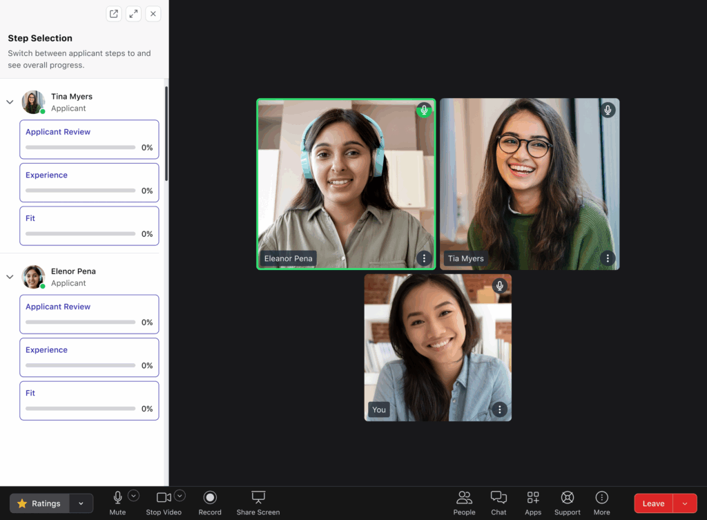Toggle Tia Myers' microphone indicator
The height and width of the screenshot is (520, 707).
[x=608, y=110]
